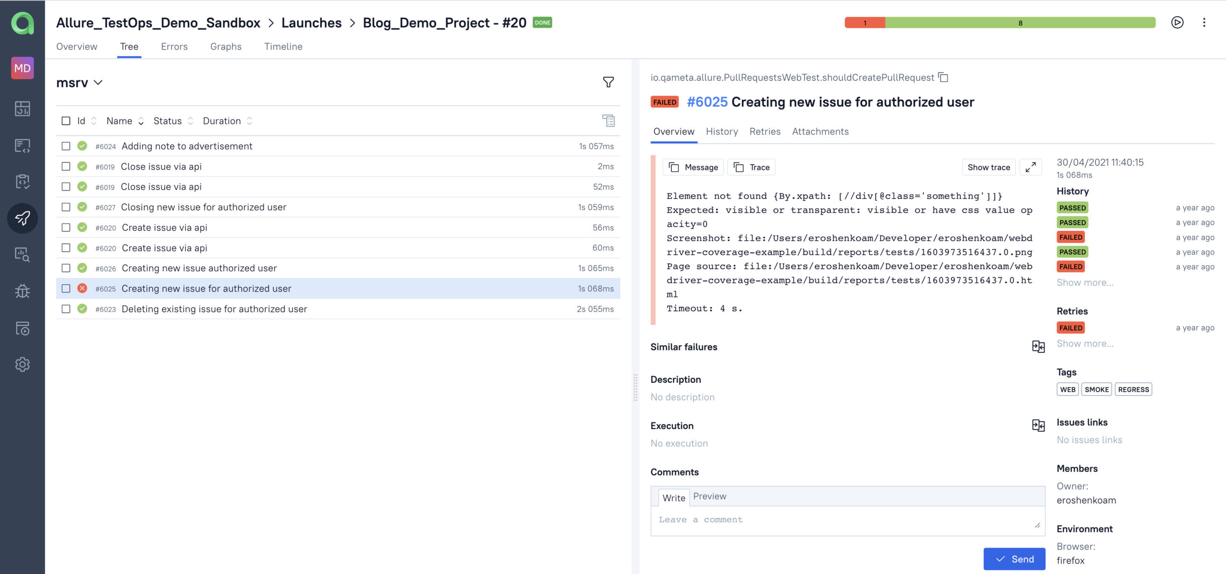Check the checkbox for test #6024
This screenshot has width=1226, height=574.
click(x=66, y=146)
